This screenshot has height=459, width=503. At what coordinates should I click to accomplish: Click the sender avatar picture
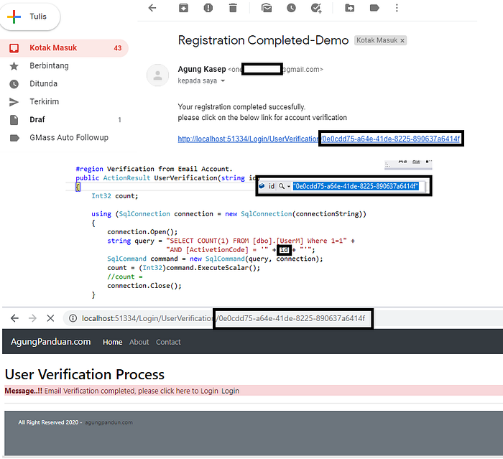coord(157,75)
